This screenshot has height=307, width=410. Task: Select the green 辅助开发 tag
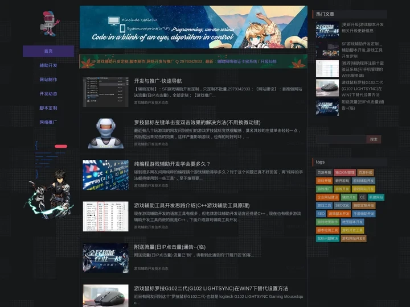[349, 197]
